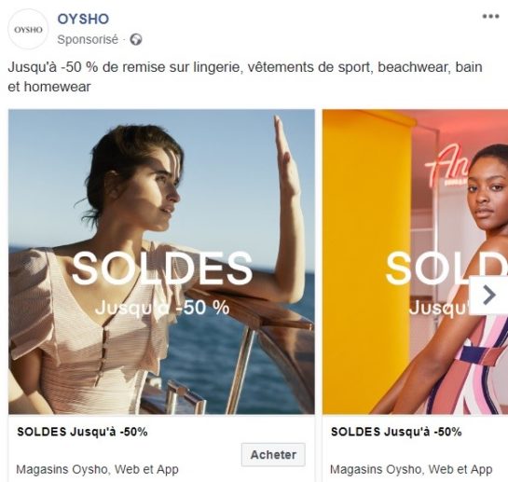Click the Acheter button
The image size is (508, 482).
pyautogui.click(x=273, y=454)
